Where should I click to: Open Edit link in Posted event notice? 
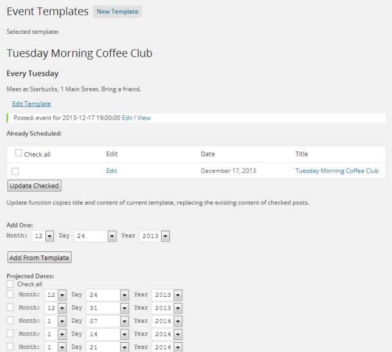click(127, 118)
